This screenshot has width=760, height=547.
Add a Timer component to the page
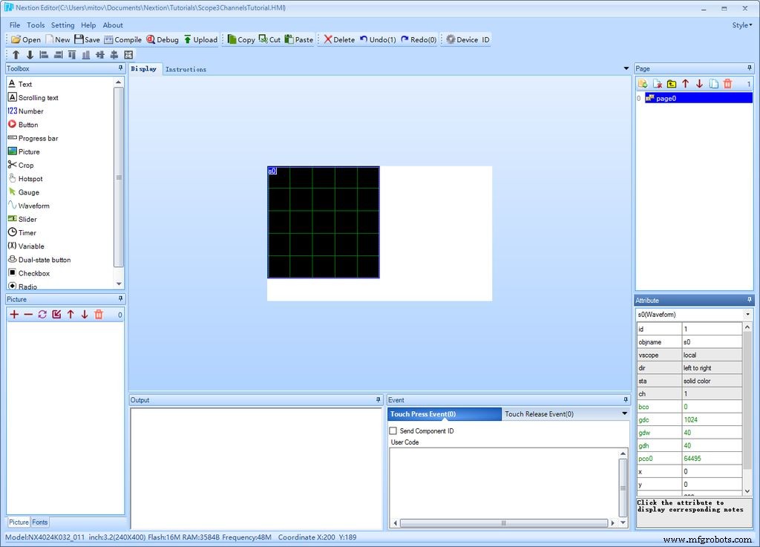click(25, 232)
